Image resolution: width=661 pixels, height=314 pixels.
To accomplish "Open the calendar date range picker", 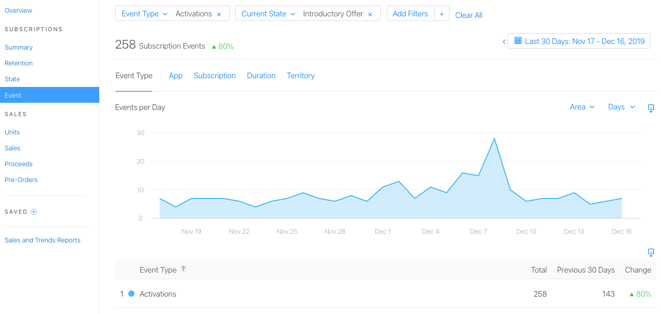I will pos(579,41).
